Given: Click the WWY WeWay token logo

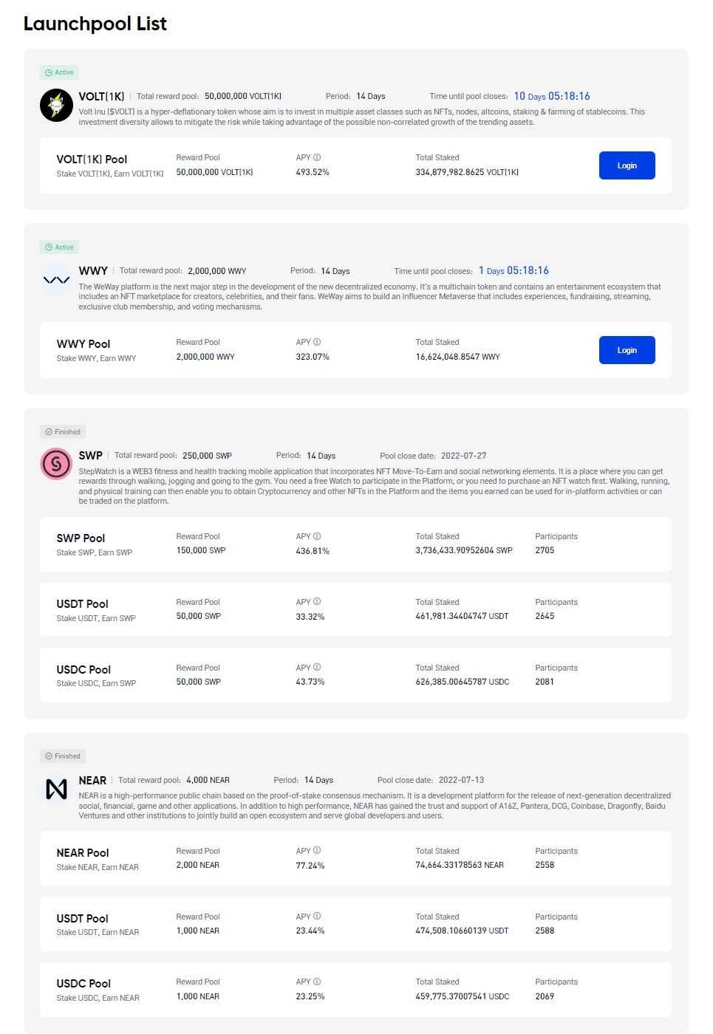Looking at the screenshot, I should click(x=56, y=280).
